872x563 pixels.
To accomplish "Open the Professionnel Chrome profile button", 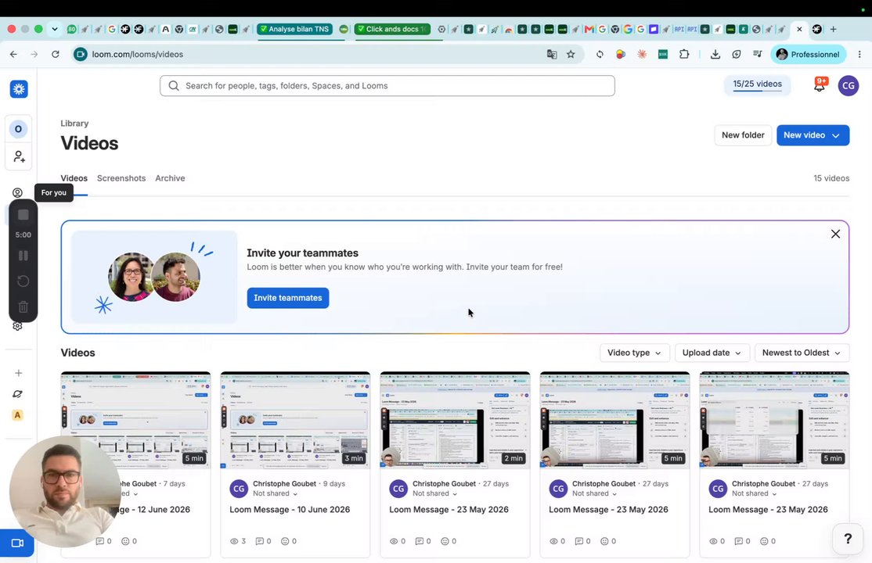I will (808, 54).
